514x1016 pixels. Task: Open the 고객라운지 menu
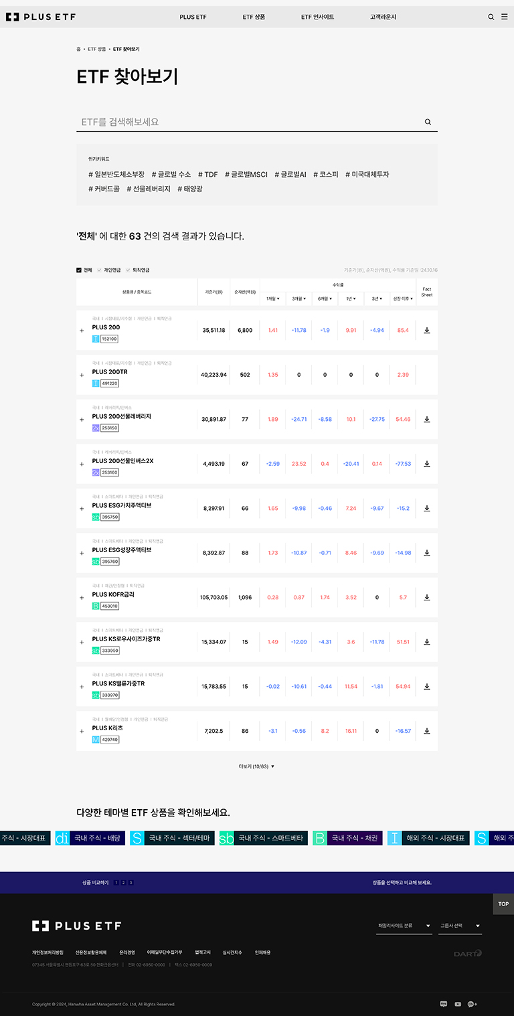point(385,17)
